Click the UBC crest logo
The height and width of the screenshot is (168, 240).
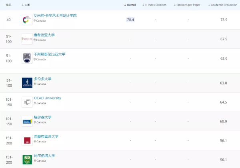pyautogui.click(x=27, y=58)
